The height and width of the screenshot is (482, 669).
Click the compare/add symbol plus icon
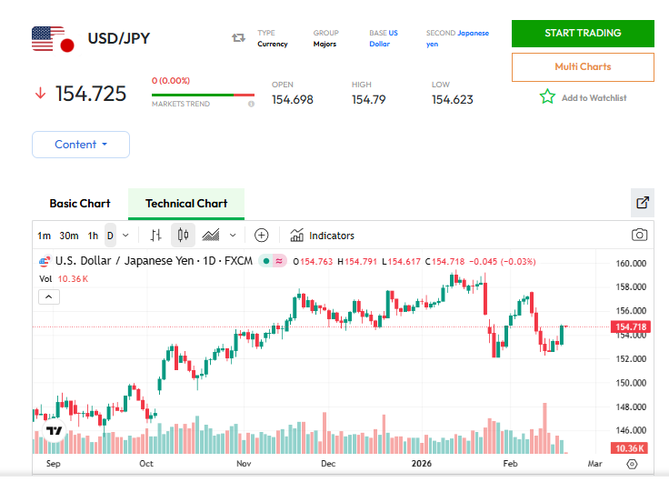click(x=262, y=236)
